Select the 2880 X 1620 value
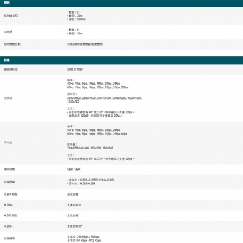The height and width of the screenshot is (243, 243). point(75,69)
